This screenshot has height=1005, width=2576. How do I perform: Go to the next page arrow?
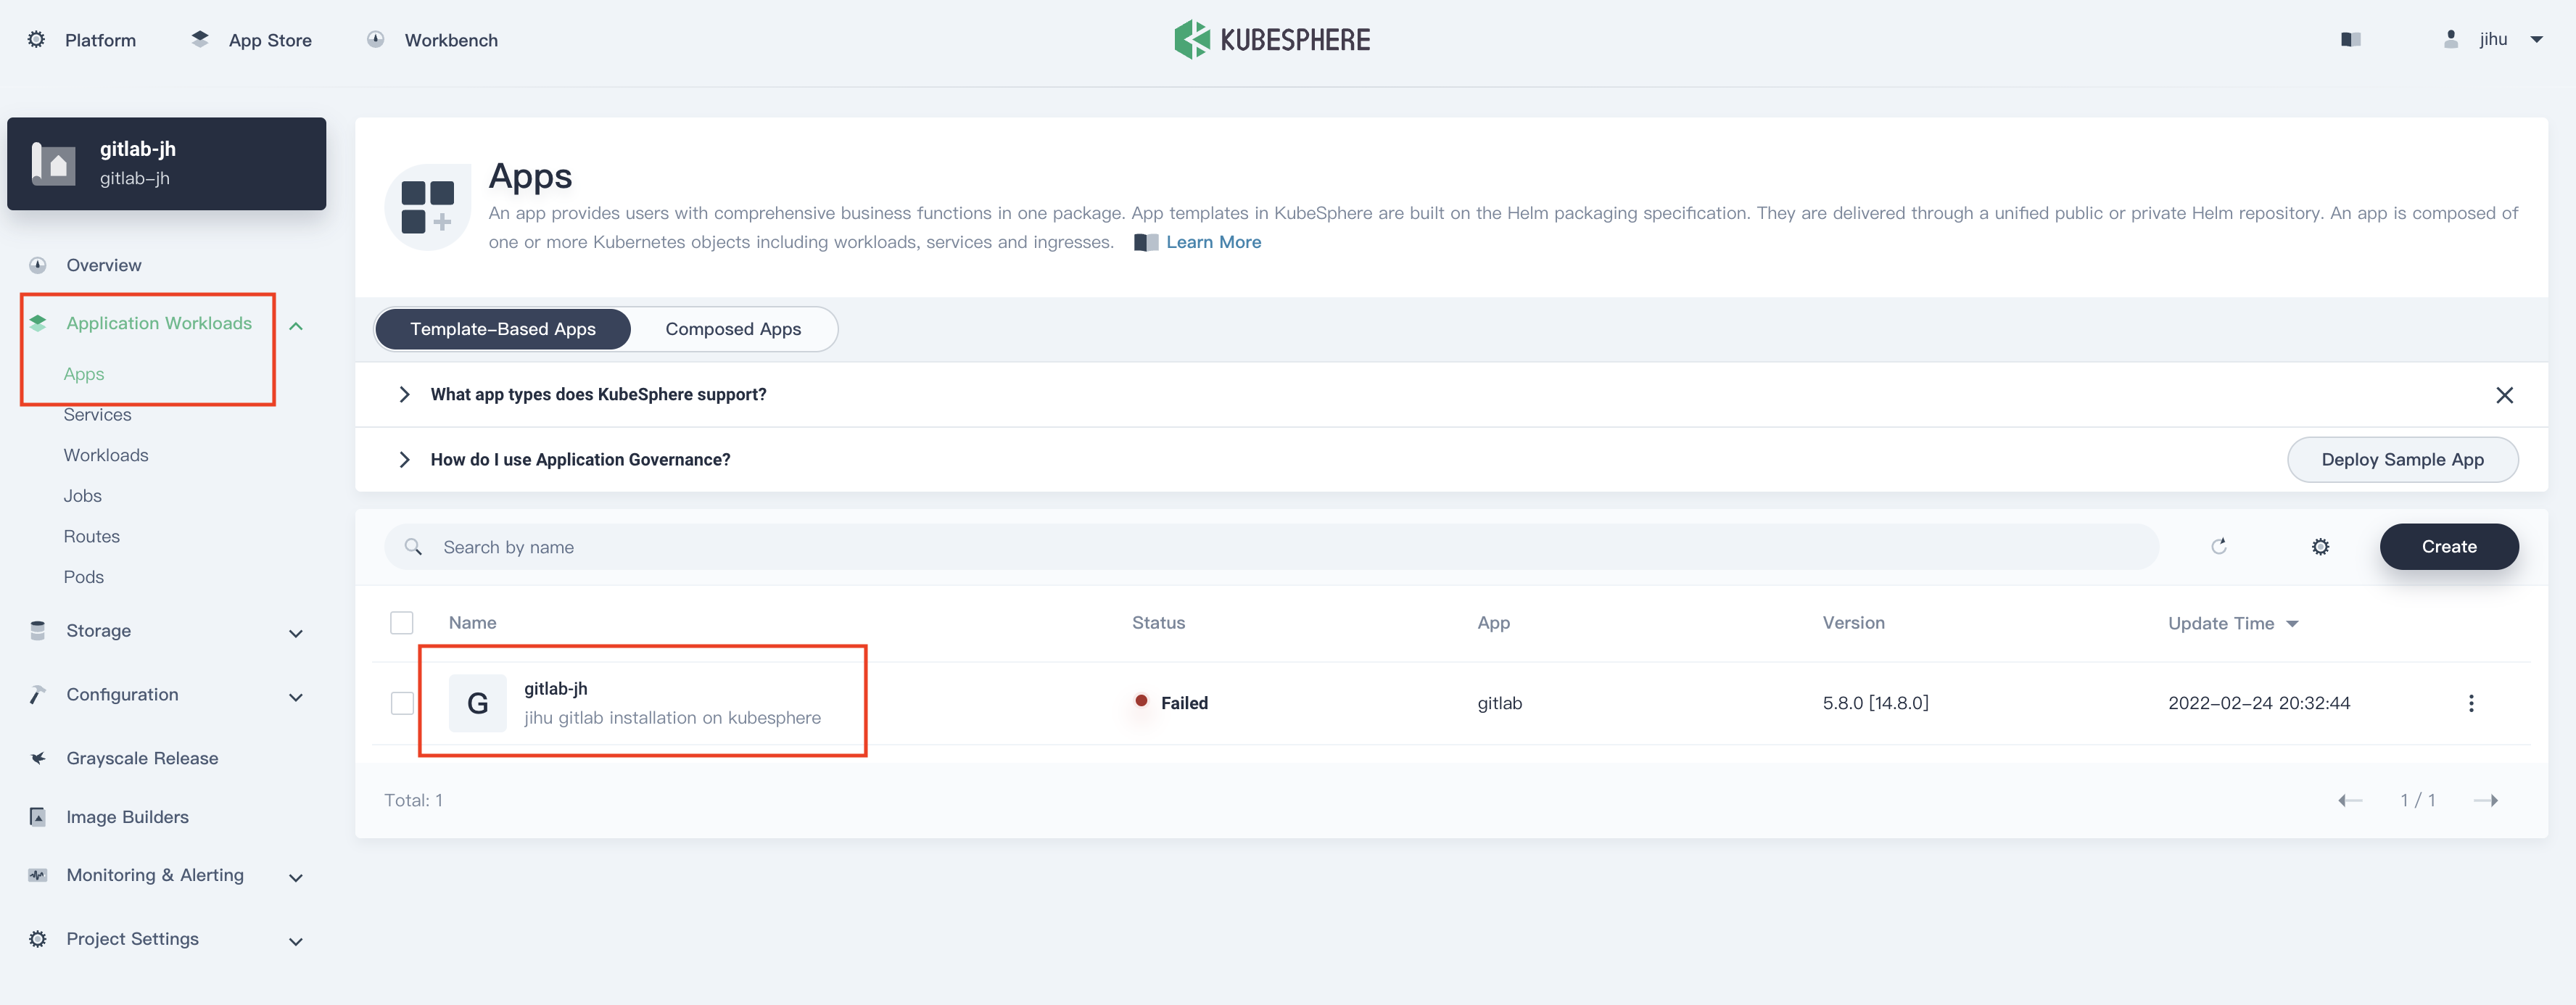(2486, 800)
